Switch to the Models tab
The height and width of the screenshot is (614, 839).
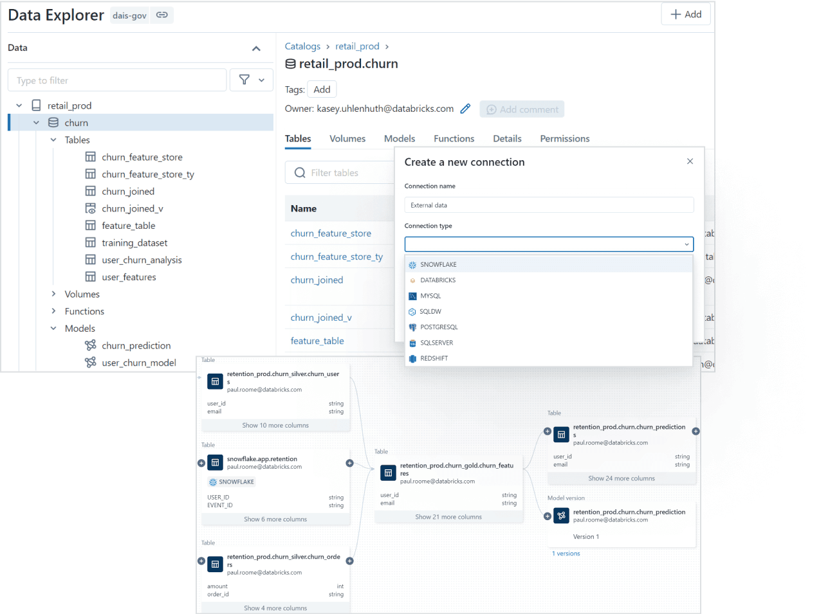pos(400,139)
